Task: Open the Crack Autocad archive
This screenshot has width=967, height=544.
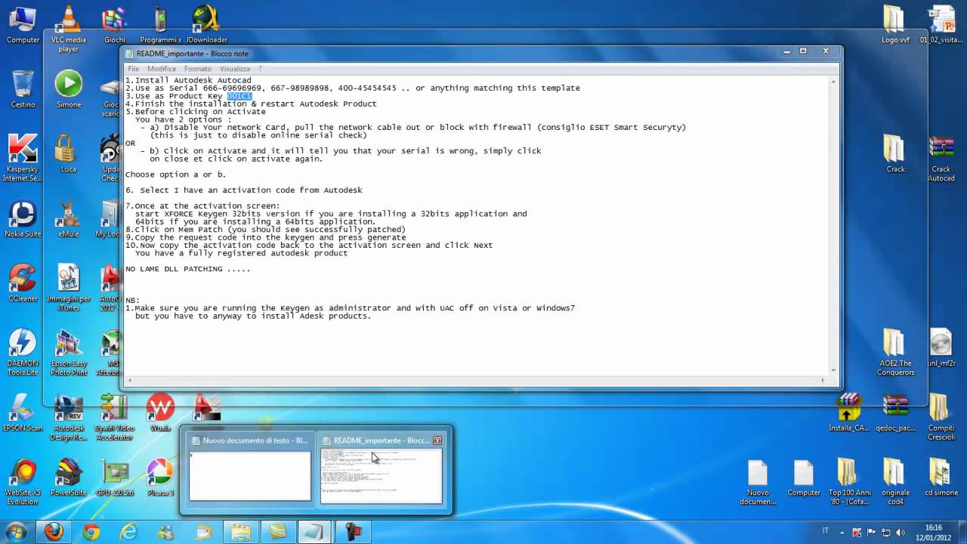Action: coord(941,159)
